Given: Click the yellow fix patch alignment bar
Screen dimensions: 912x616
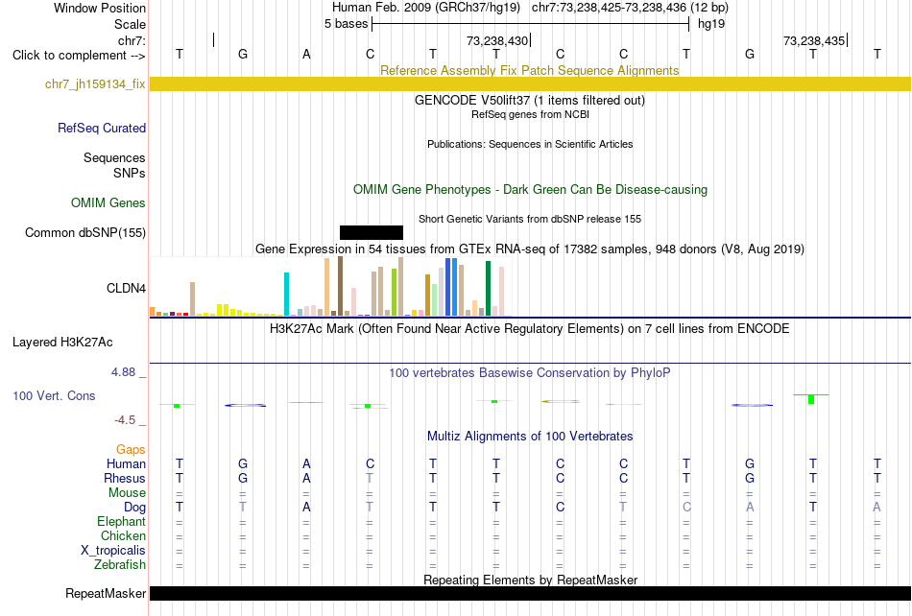Looking at the screenshot, I should click(530, 84).
